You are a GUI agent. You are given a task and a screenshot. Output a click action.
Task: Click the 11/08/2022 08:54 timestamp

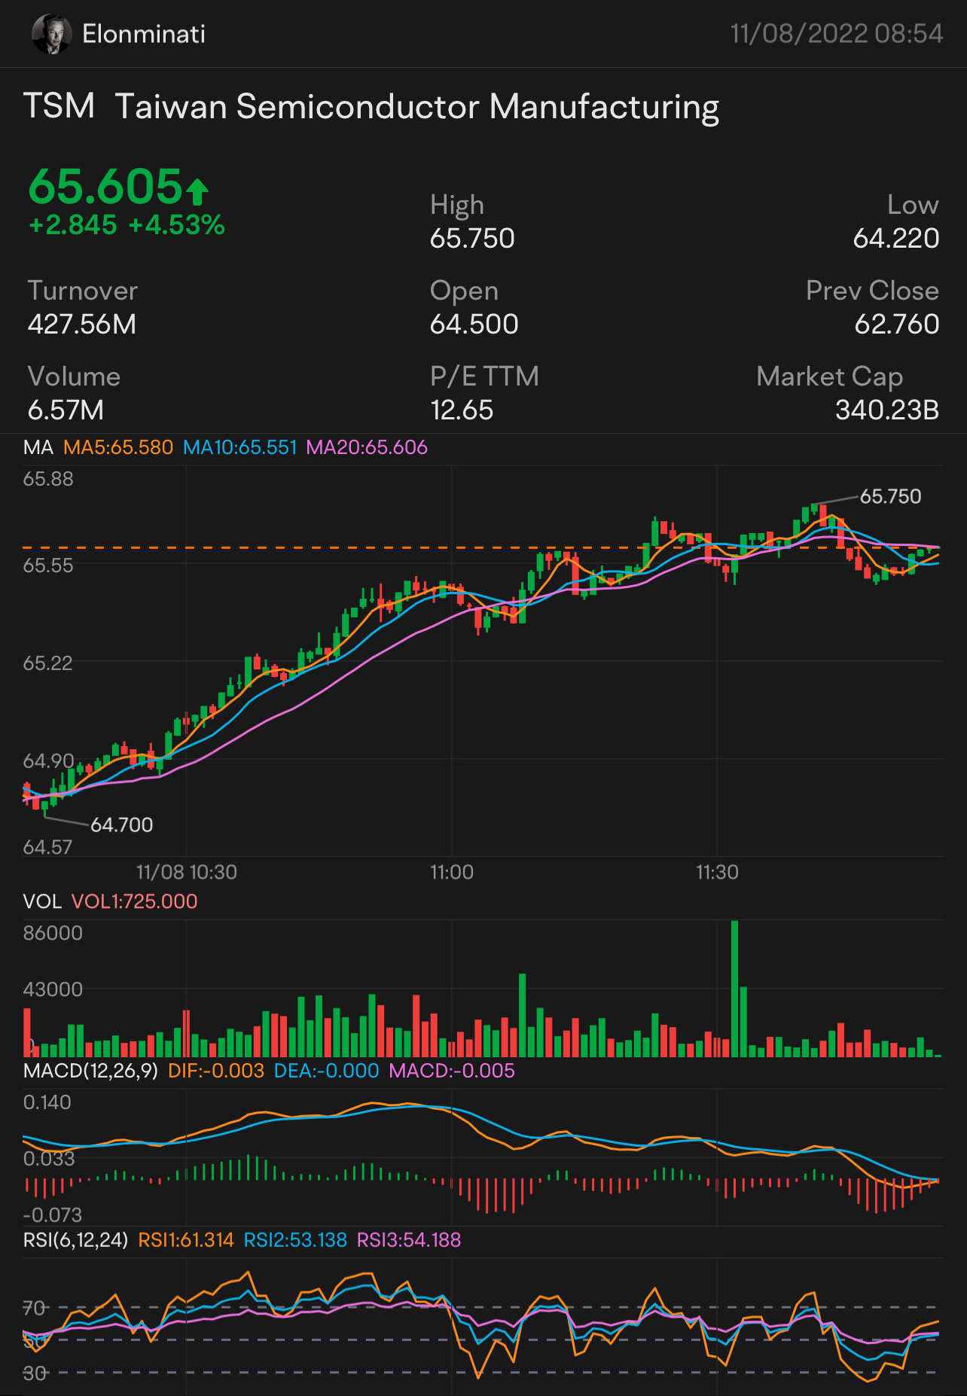coord(836,34)
